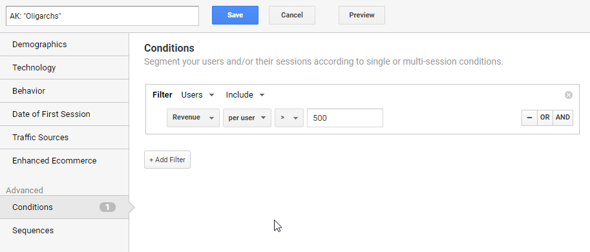Open the Revenue metric dropdown

(x=193, y=118)
